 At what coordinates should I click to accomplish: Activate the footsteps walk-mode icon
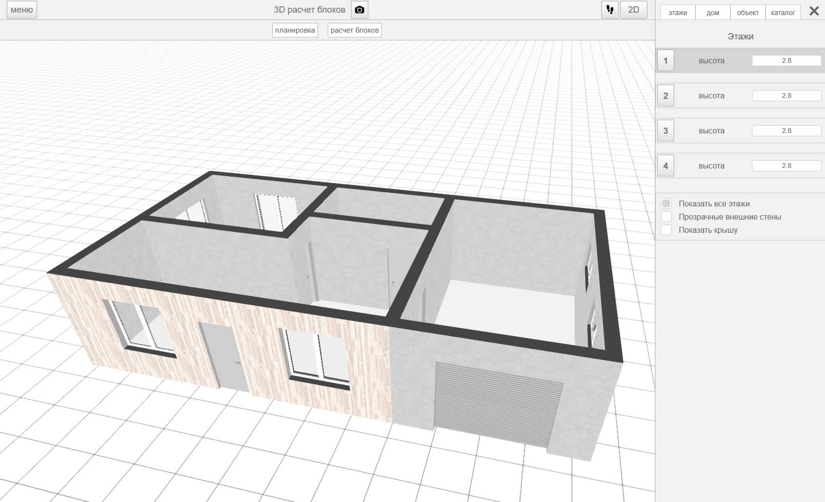(x=610, y=10)
